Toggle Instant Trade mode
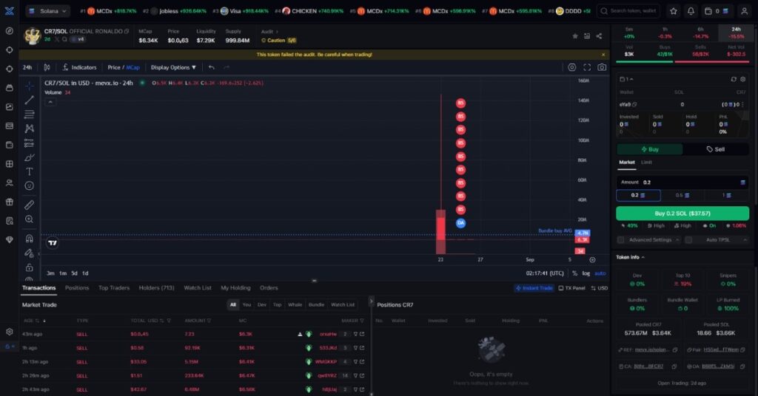 [x=534, y=288]
